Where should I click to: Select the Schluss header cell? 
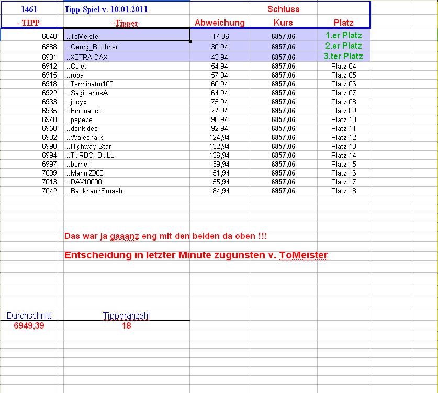(x=284, y=9)
